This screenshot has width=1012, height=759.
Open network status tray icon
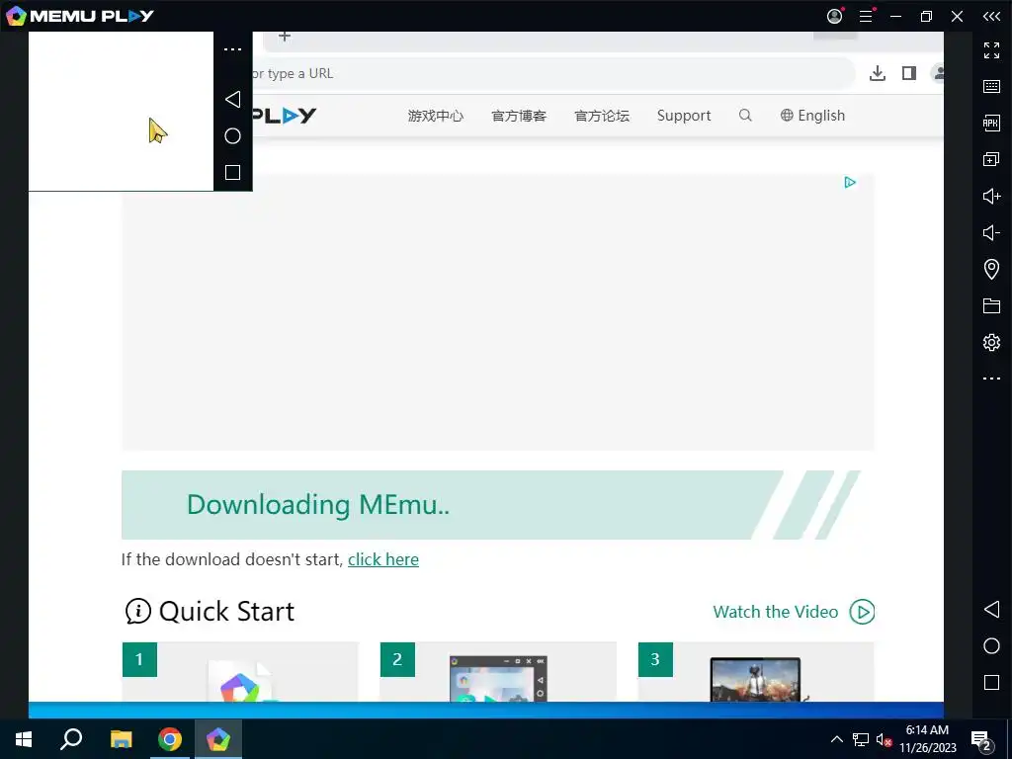(x=861, y=739)
